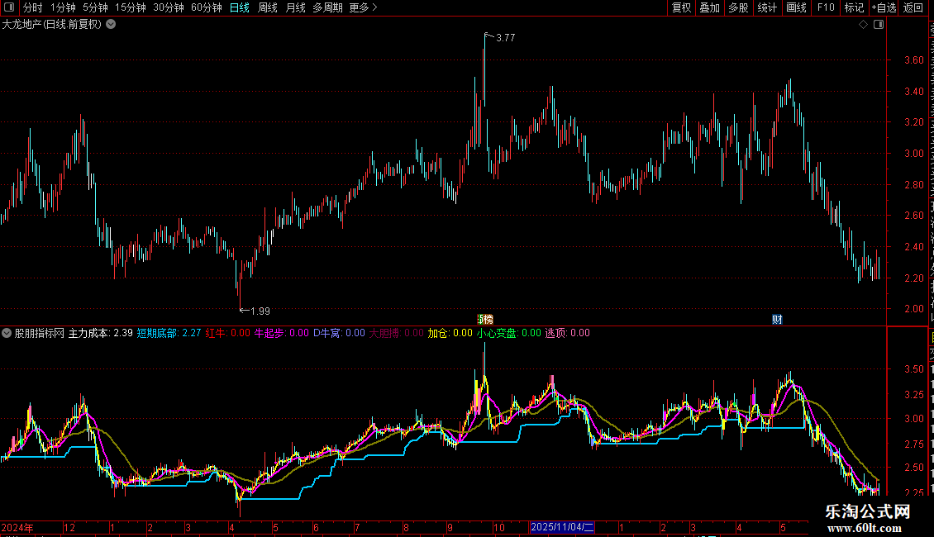Click the 返回 back button
Image resolution: width=934 pixels, height=537 pixels.
[x=913, y=7]
